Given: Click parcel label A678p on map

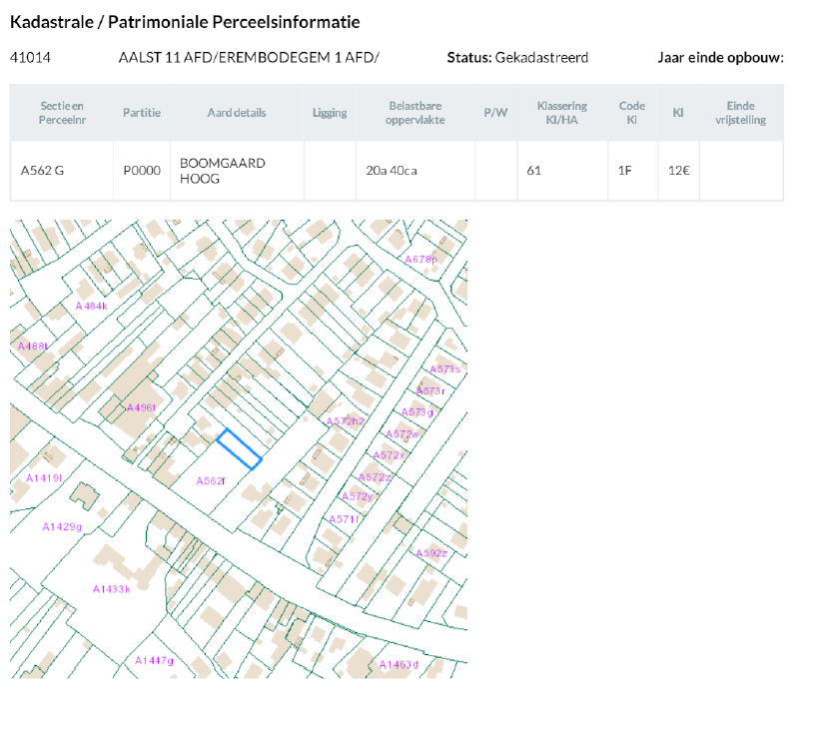Looking at the screenshot, I should pyautogui.click(x=421, y=259).
